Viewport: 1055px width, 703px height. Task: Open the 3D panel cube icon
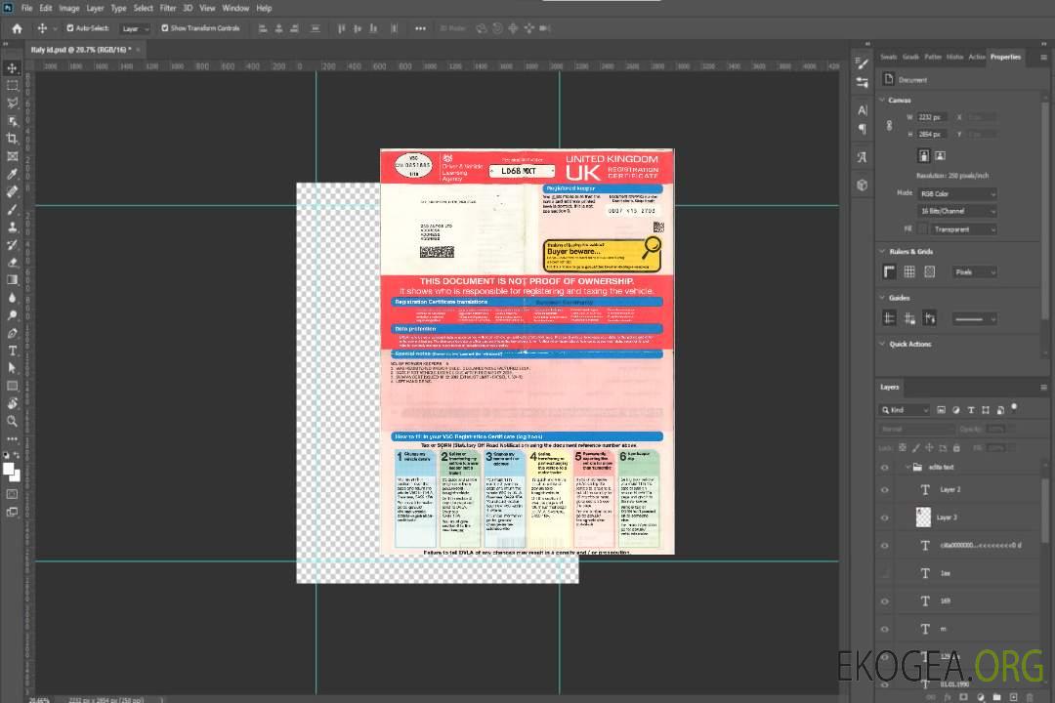[862, 185]
